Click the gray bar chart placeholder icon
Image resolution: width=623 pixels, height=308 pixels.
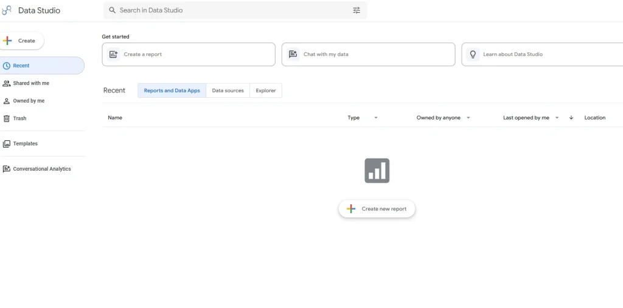(377, 171)
